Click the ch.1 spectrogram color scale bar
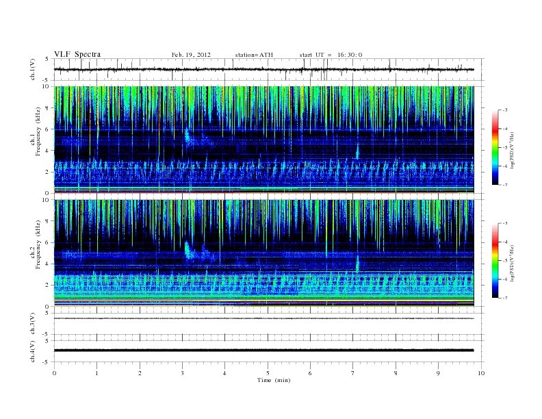This screenshot has width=542, height=419. [x=495, y=148]
